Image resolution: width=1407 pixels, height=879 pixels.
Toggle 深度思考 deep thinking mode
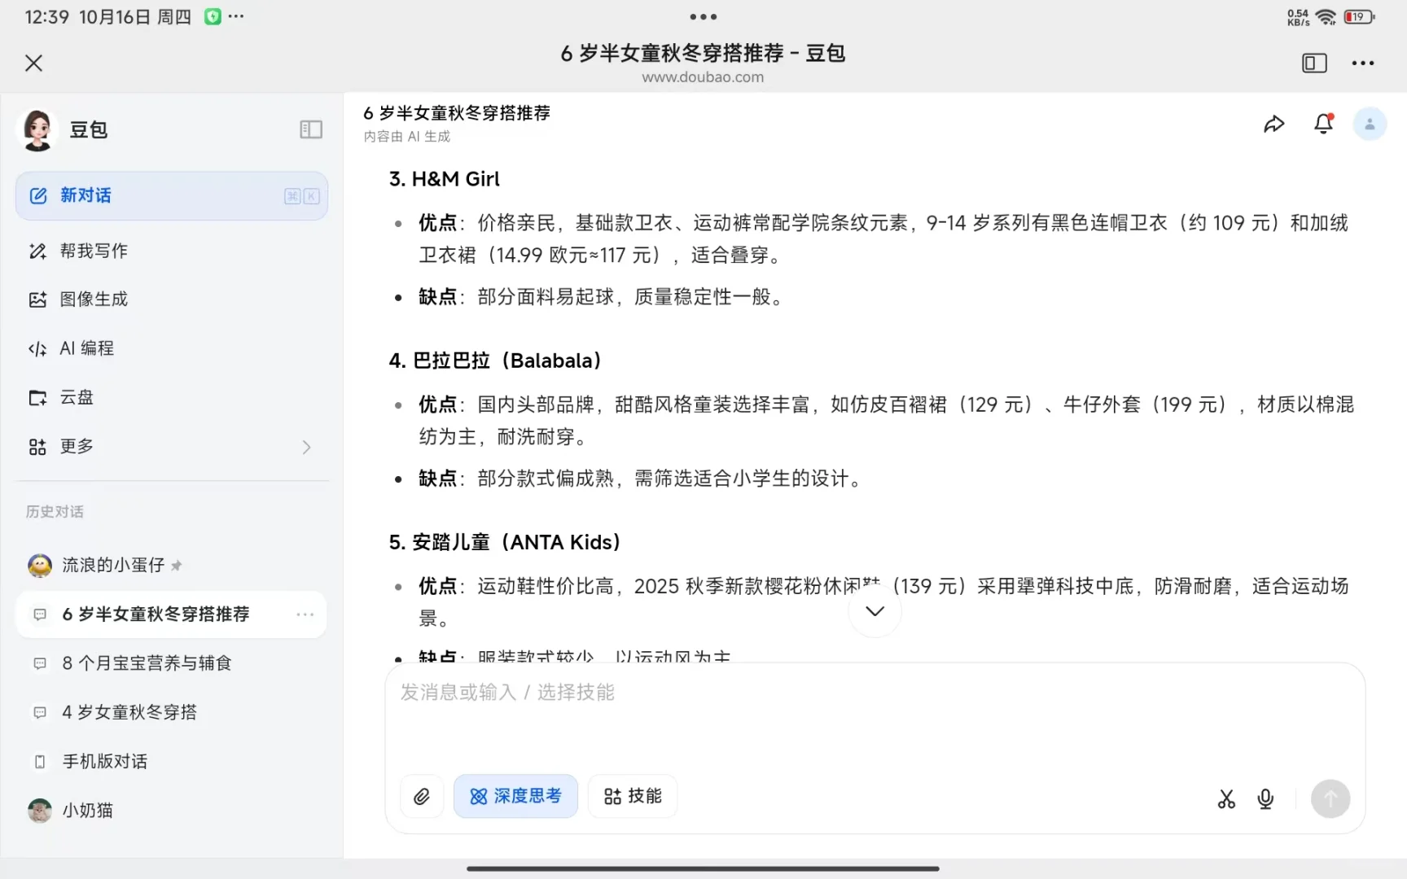[x=515, y=796]
